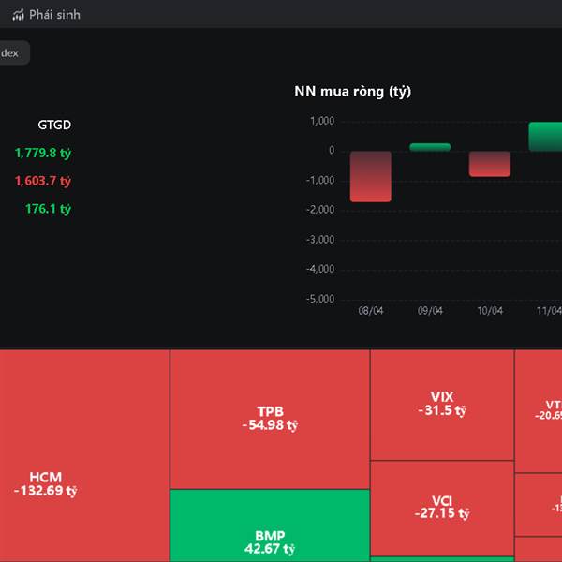Click the 09/04 date axis label
This screenshot has height=562, width=562.
point(430,310)
